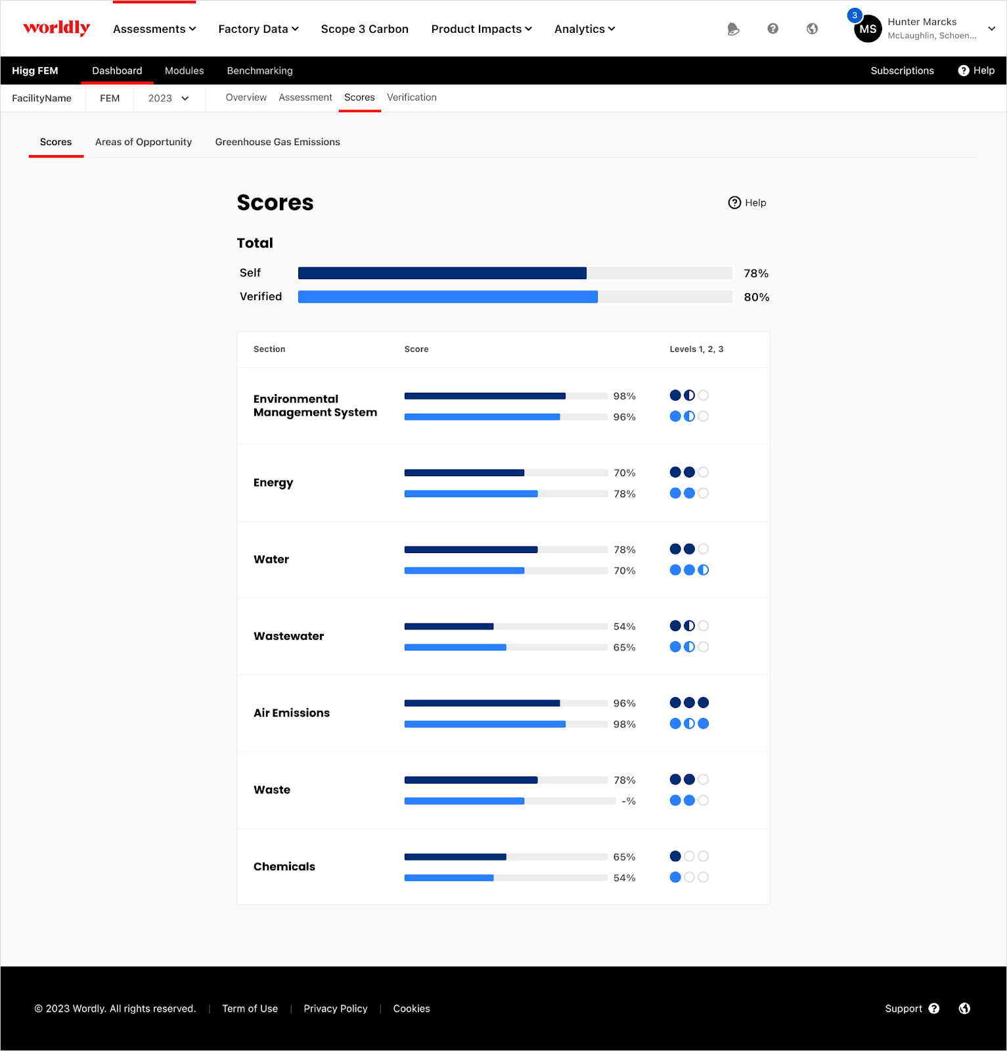The height and width of the screenshot is (1051, 1007).
Task: Click the Chemicals verified level dots
Action: pos(689,878)
